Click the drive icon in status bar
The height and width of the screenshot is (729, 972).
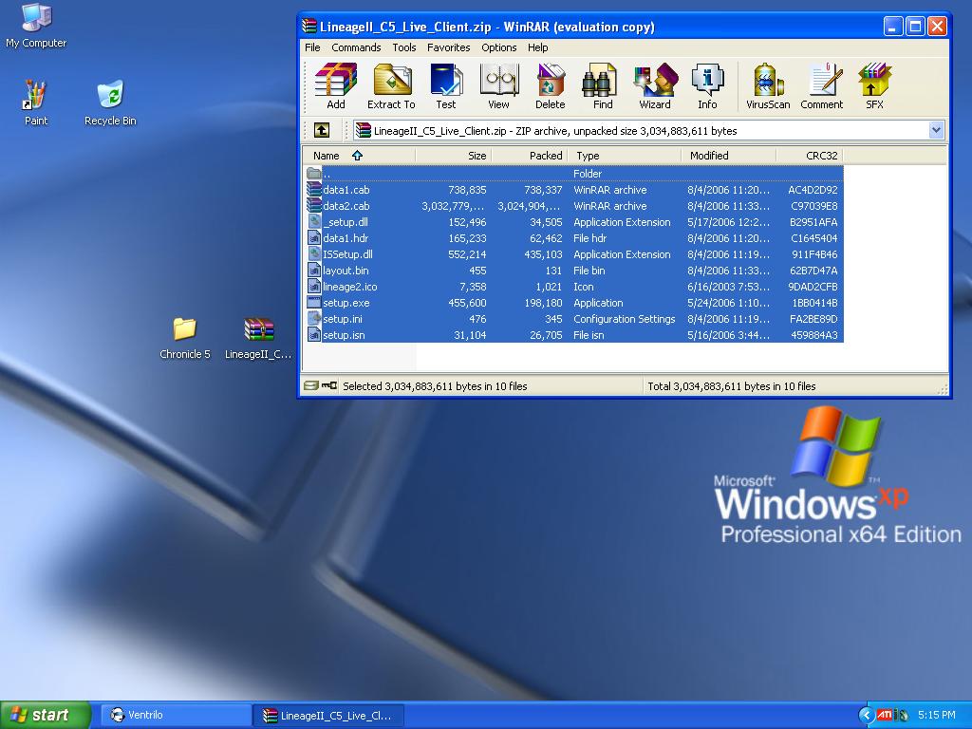click(x=311, y=385)
